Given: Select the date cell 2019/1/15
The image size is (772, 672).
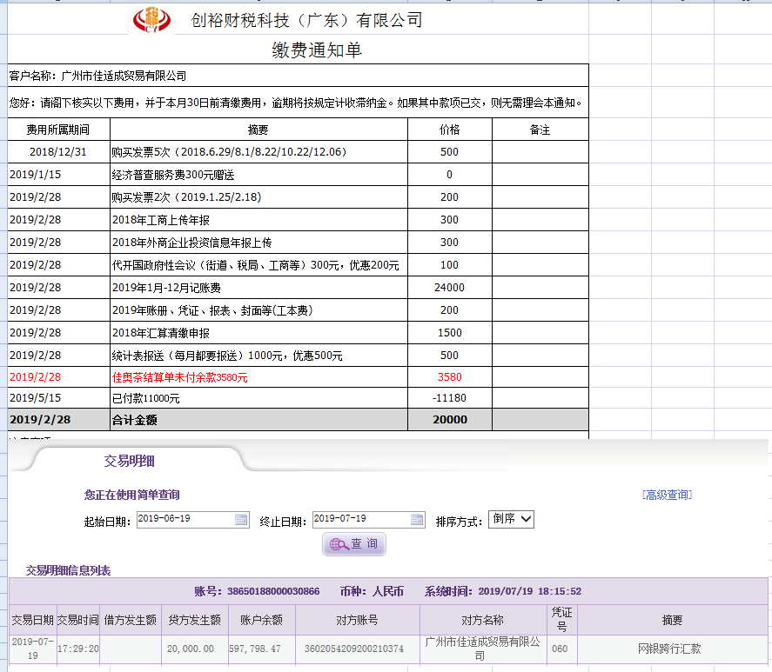Looking at the screenshot, I should pos(58,175).
